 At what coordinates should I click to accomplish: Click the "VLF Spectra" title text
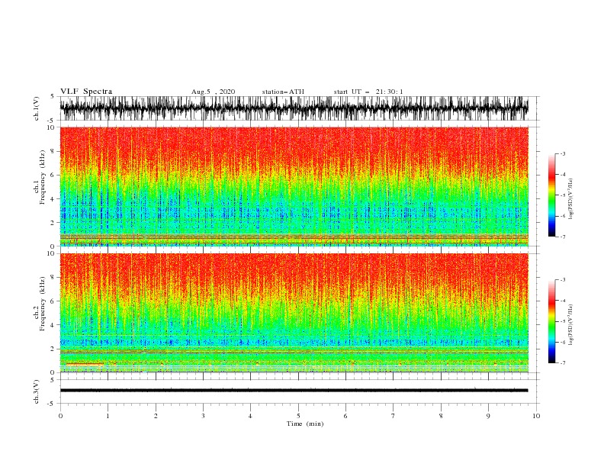(x=86, y=92)
